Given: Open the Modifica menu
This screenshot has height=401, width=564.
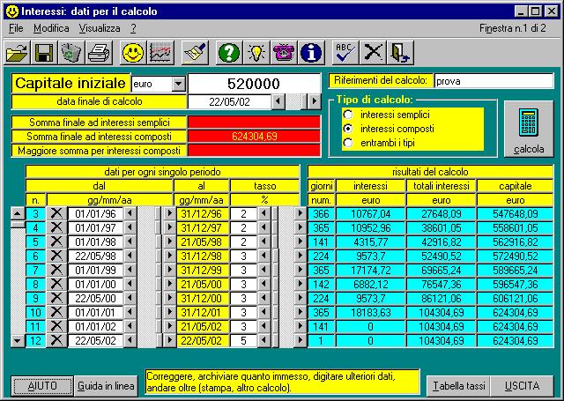Looking at the screenshot, I should [x=51, y=28].
